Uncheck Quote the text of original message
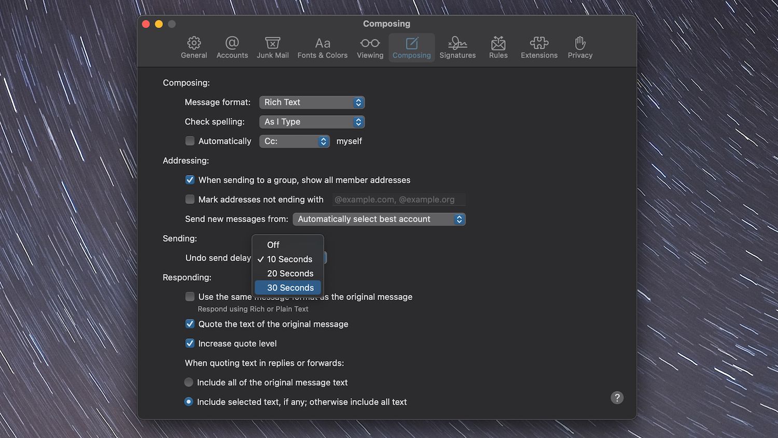 coord(190,324)
